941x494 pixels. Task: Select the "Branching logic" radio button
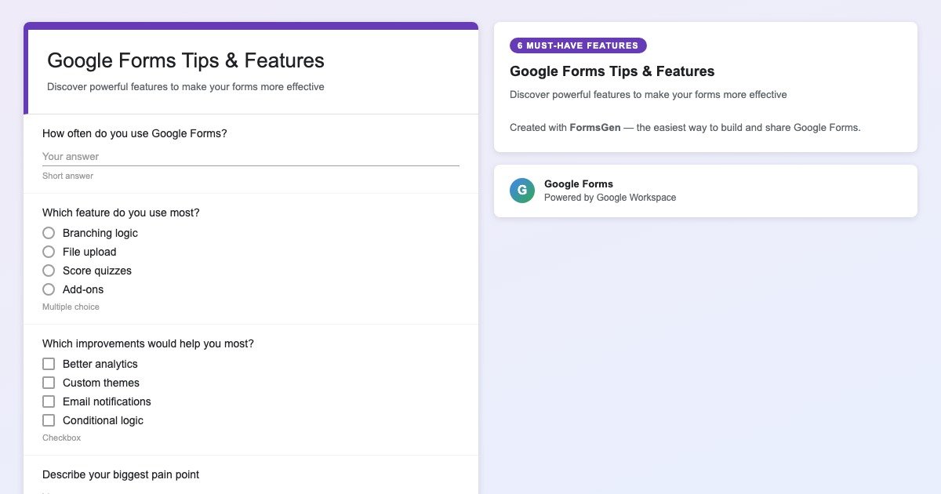tap(49, 233)
